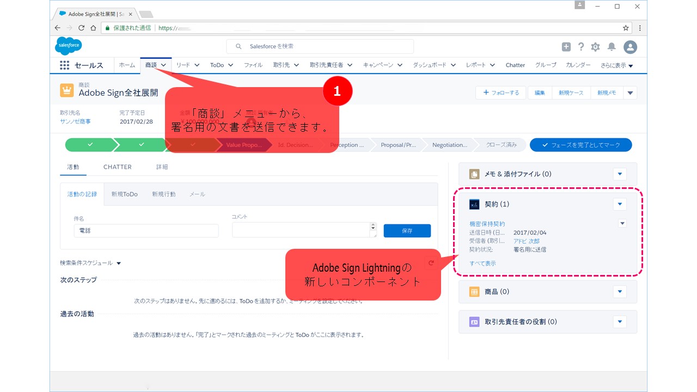The width and height of the screenshot is (697, 392).
Task: Open the user profile avatar
Action: click(x=630, y=47)
